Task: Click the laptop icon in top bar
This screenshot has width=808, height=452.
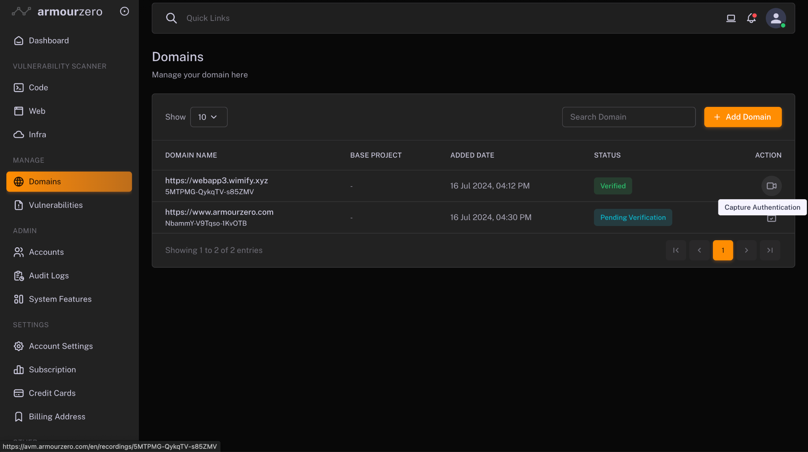Action: [731, 18]
